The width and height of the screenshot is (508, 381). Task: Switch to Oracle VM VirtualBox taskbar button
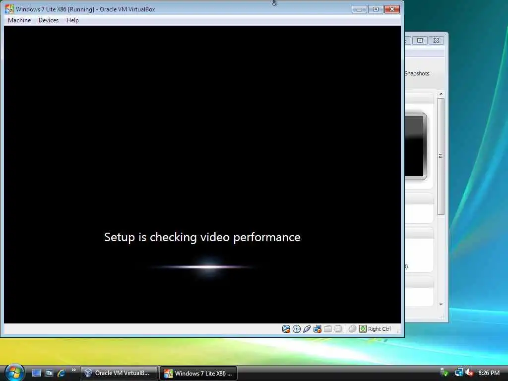[x=119, y=373]
